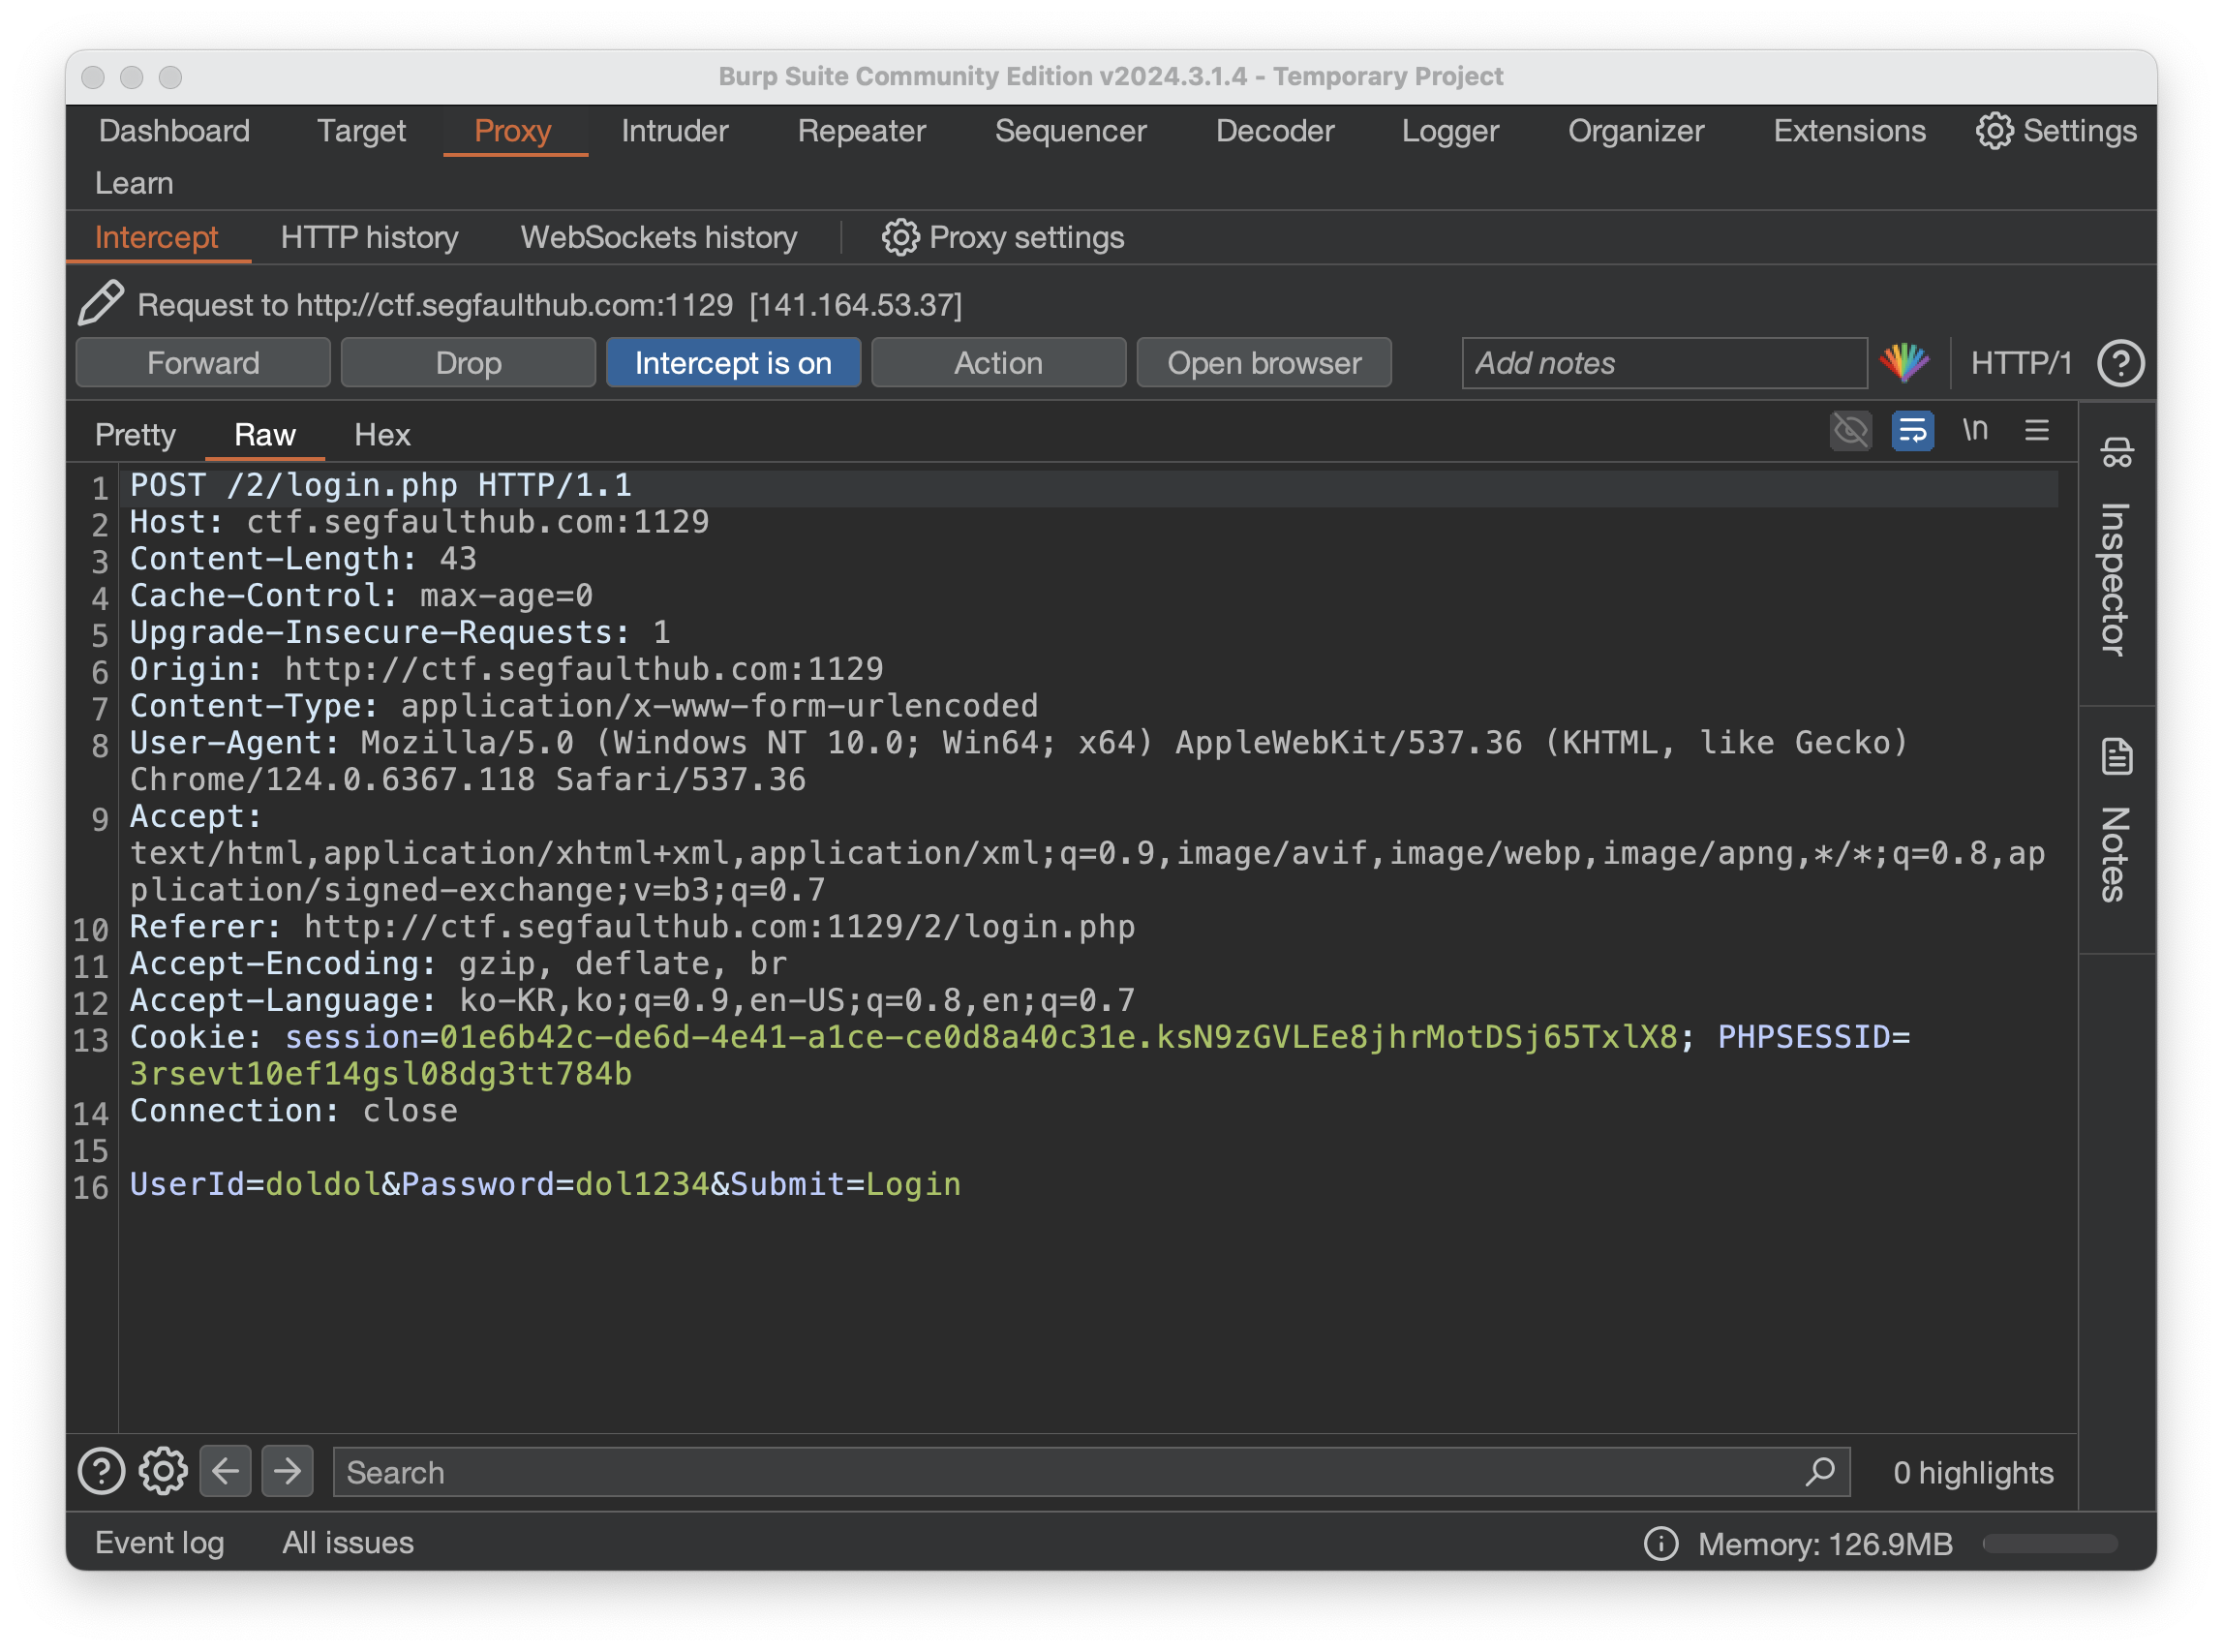Viewport: 2223px width, 1652px height.
Task: Open the rainbow highlight color picker
Action: [x=1904, y=363]
